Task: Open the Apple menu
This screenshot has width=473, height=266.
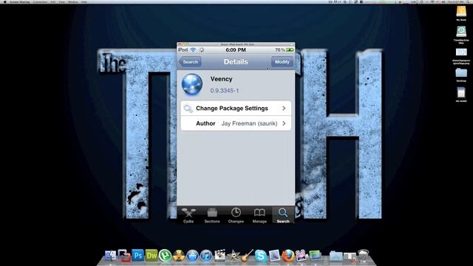Action: pyautogui.click(x=4, y=1)
